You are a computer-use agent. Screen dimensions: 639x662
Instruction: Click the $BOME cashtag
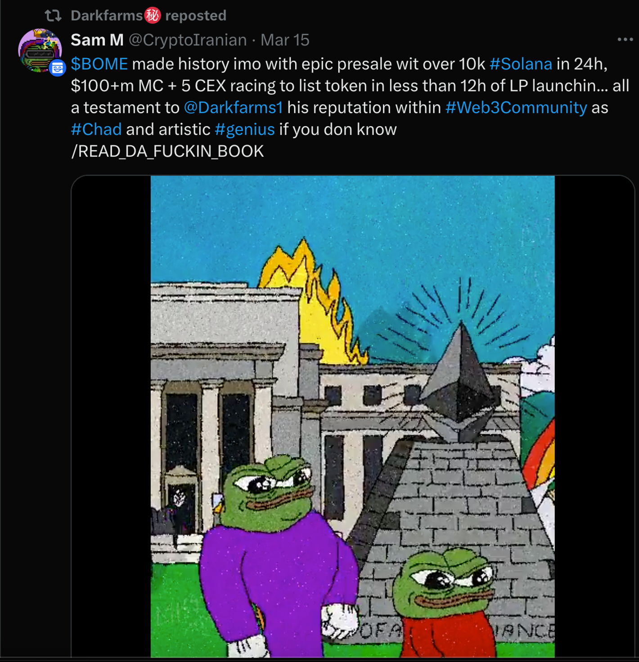pos(99,64)
